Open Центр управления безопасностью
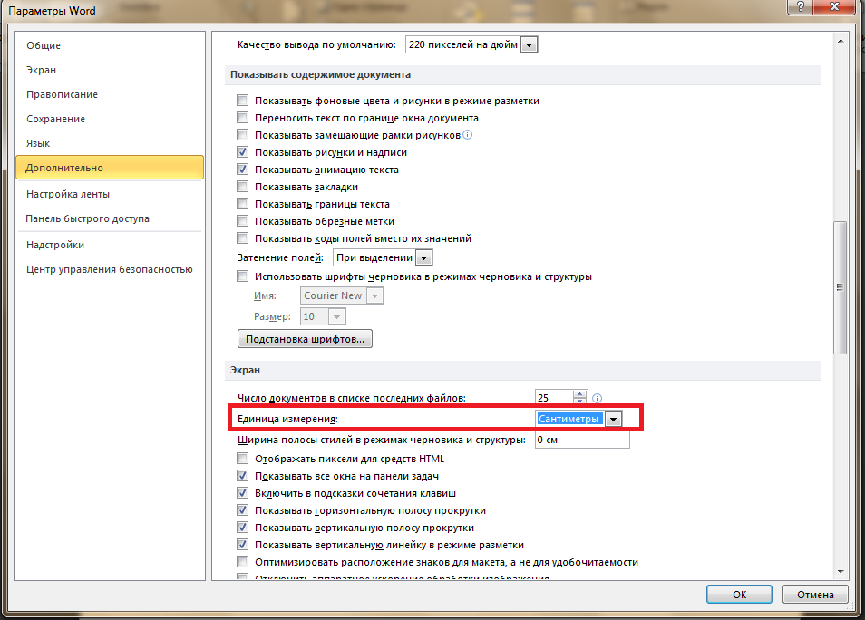The width and height of the screenshot is (865, 620). [109, 269]
